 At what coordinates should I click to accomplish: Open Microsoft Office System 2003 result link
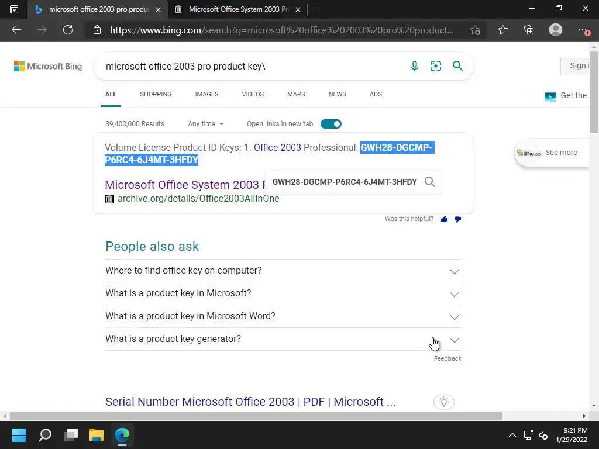click(185, 185)
